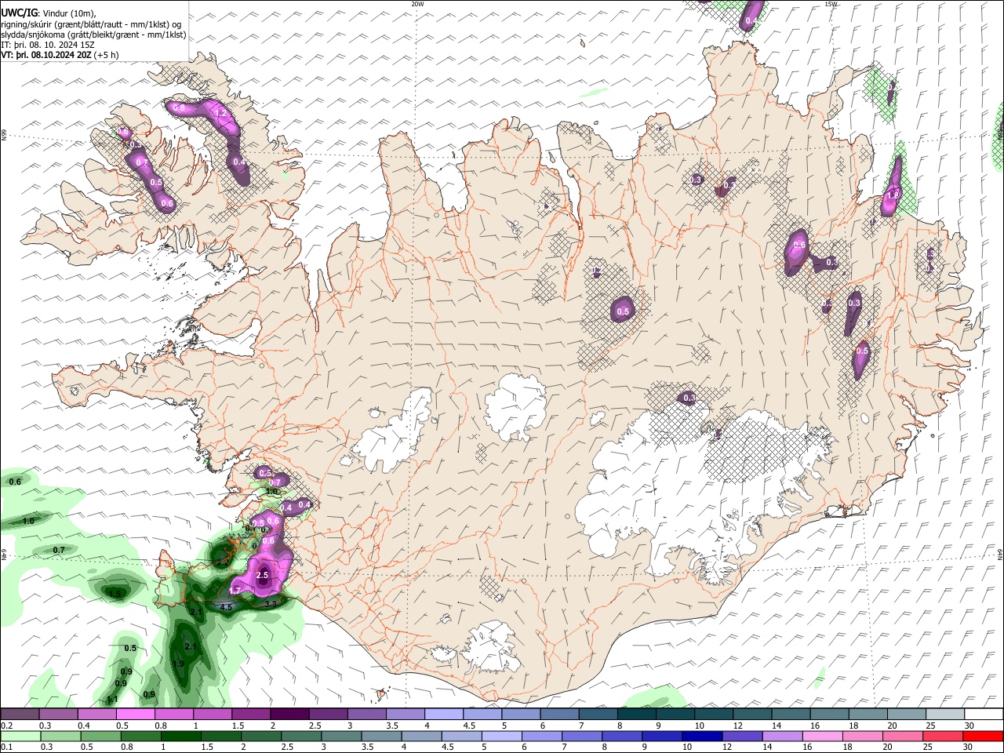Click the 20W longitude label at top
Viewport: 1004px width, 753px height.
click(417, 4)
